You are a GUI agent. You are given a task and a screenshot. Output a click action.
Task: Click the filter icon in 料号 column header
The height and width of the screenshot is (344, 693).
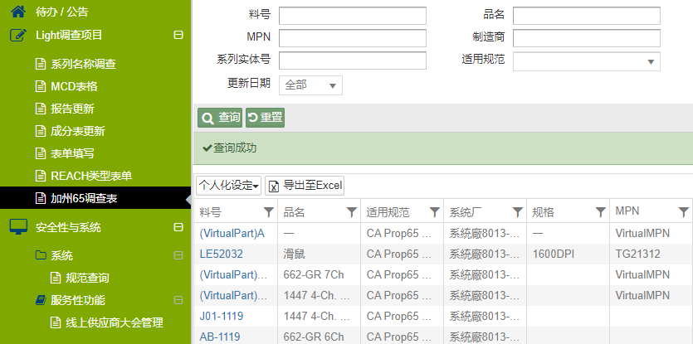pyautogui.click(x=268, y=211)
